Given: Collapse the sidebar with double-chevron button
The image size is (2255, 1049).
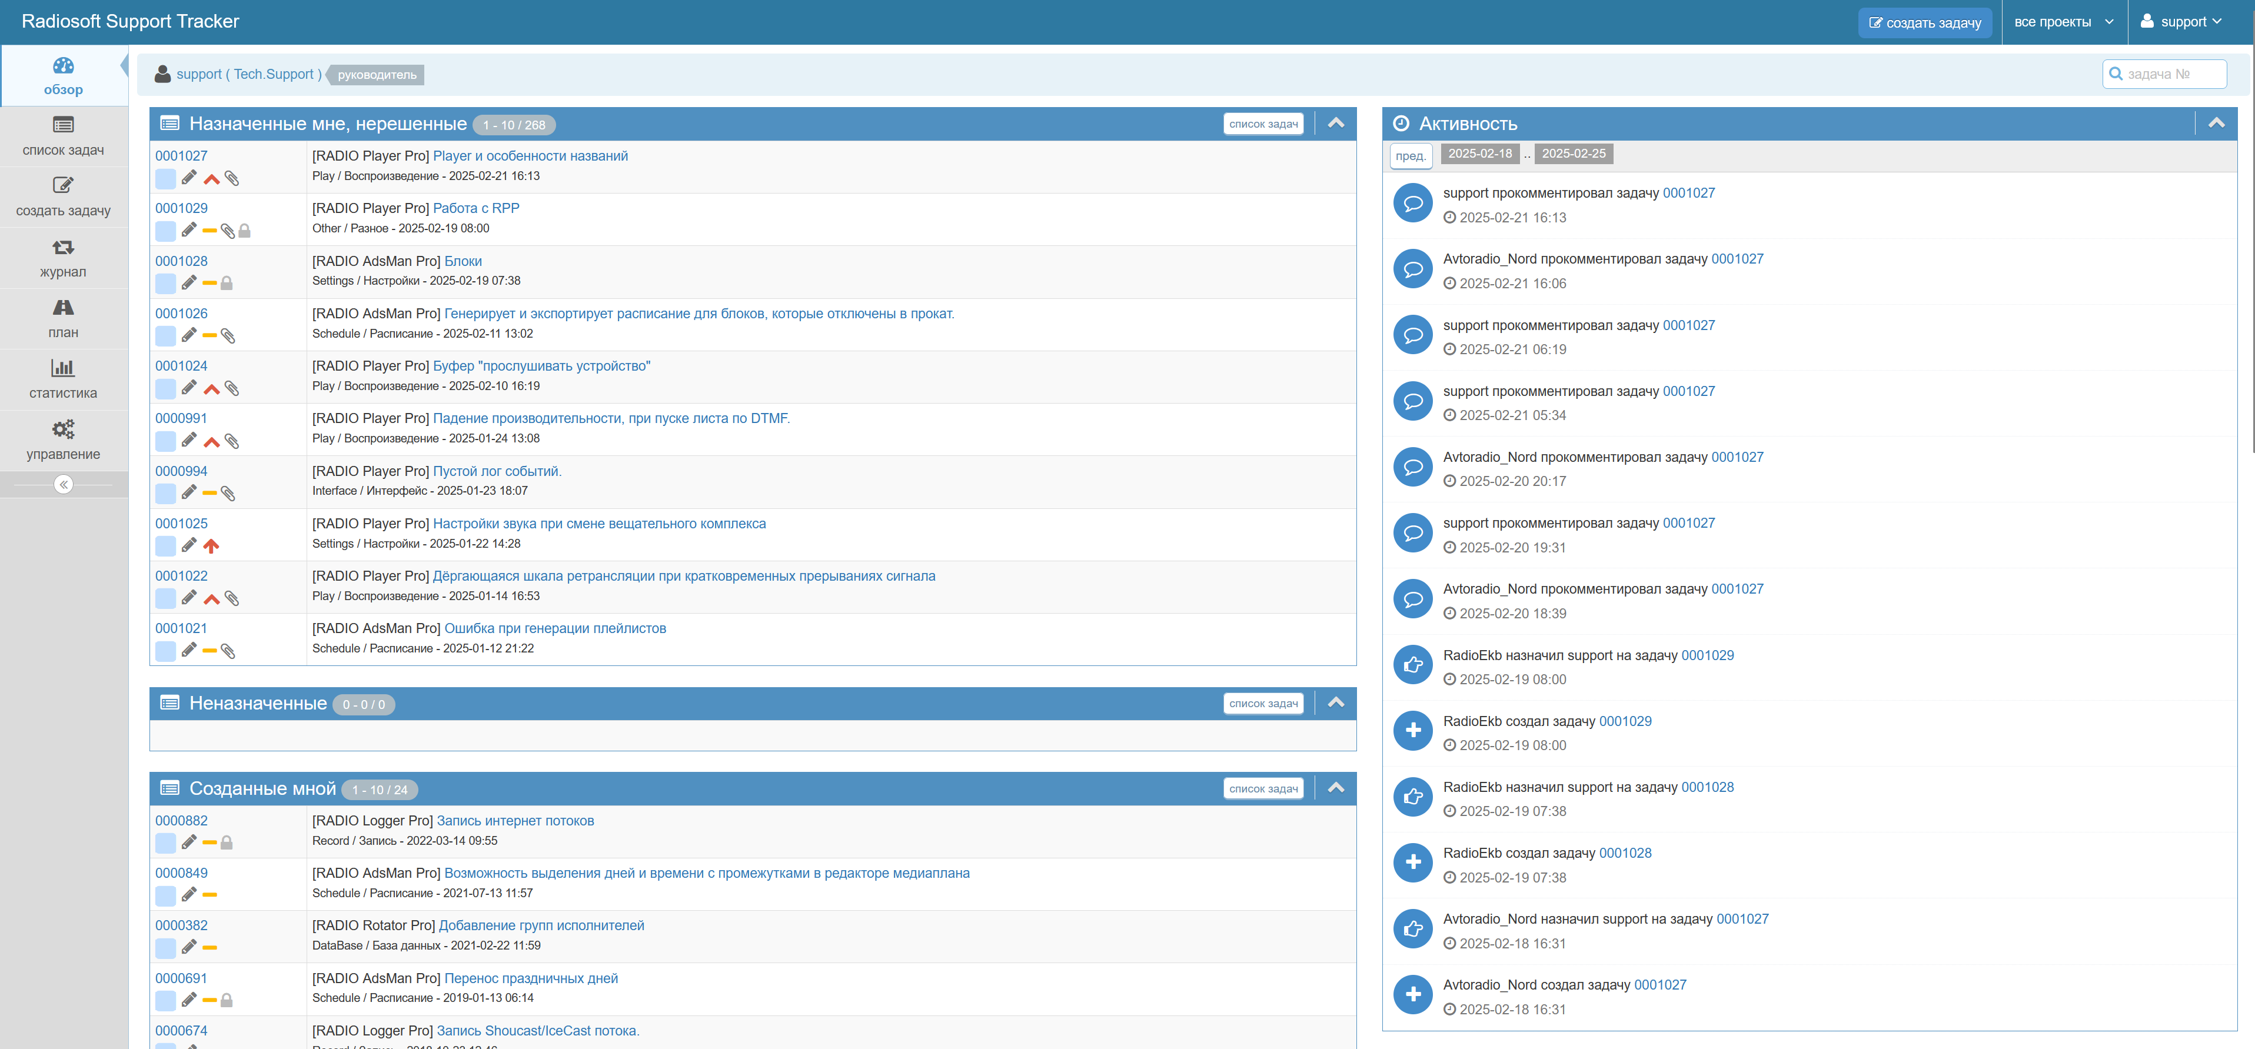Looking at the screenshot, I should coord(63,485).
